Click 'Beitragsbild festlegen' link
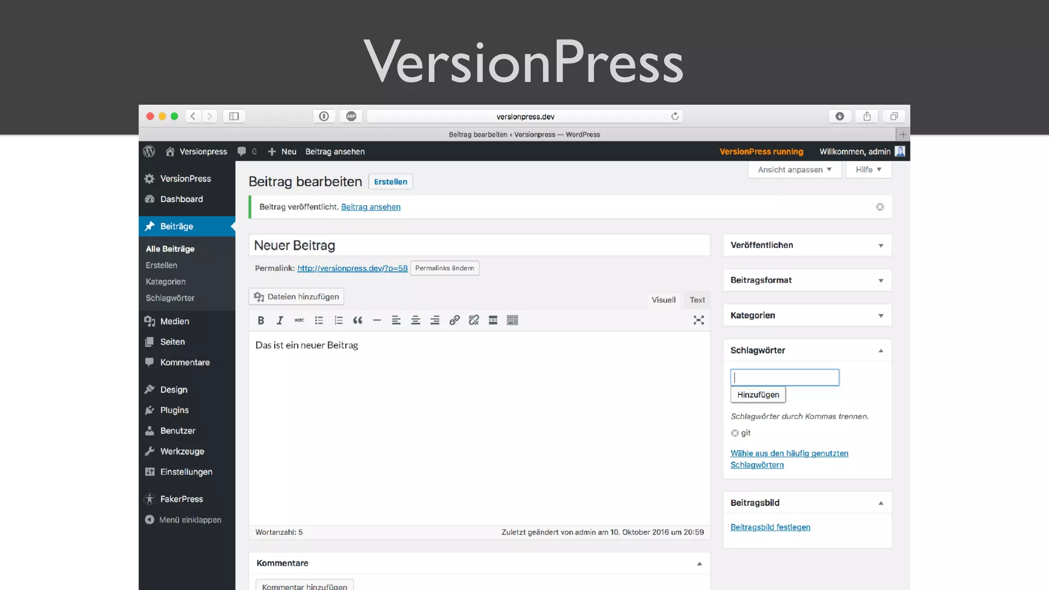Viewport: 1049px width, 590px height. click(x=770, y=528)
